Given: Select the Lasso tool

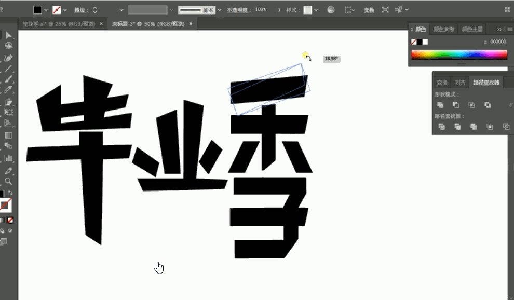Looking at the screenshot, I should (8, 46).
